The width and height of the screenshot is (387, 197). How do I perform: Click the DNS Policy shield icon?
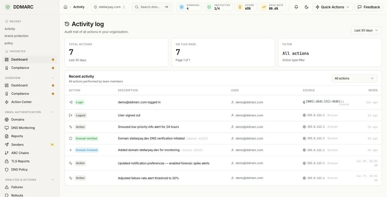tap(7, 169)
